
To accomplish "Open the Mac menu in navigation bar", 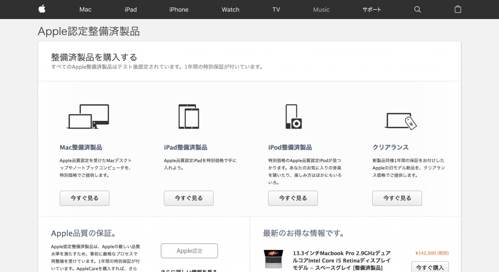I will pos(85,10).
